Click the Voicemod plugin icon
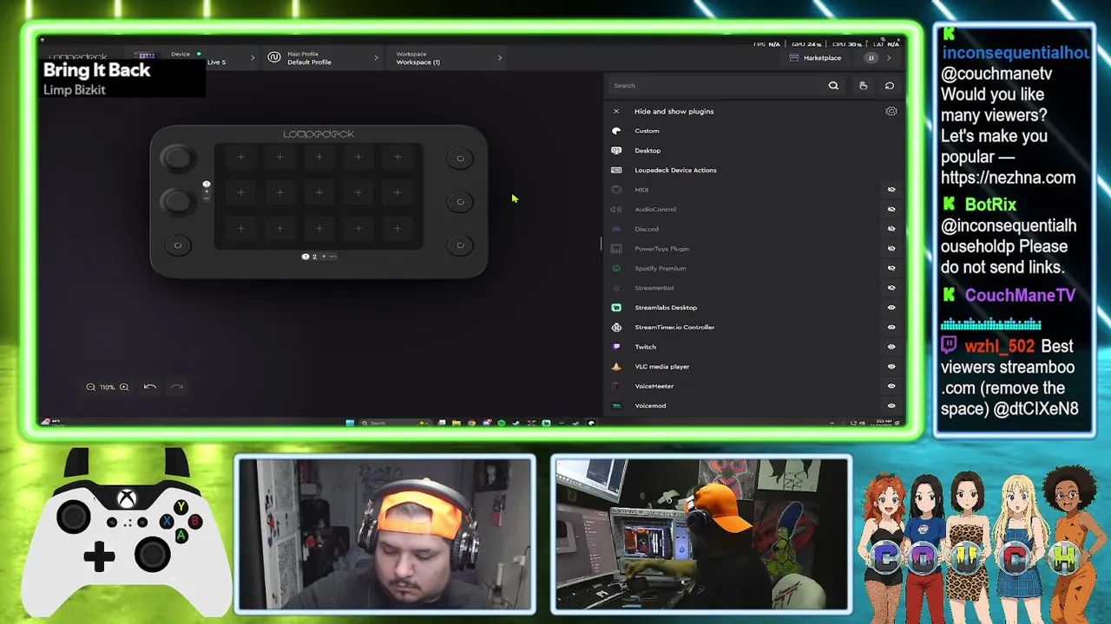The height and width of the screenshot is (624, 1111). 616,406
